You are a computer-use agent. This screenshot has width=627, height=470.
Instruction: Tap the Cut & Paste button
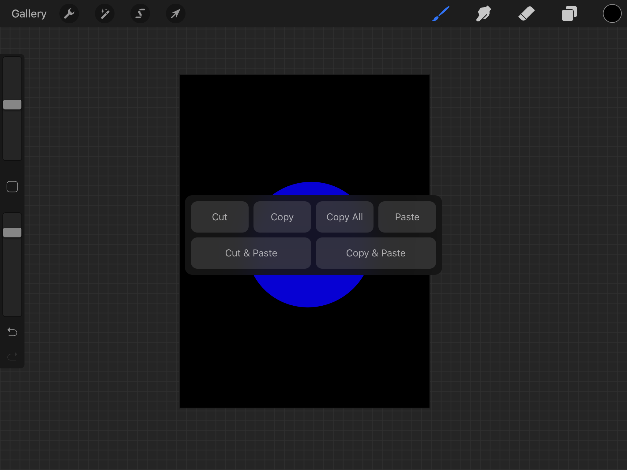(x=251, y=253)
